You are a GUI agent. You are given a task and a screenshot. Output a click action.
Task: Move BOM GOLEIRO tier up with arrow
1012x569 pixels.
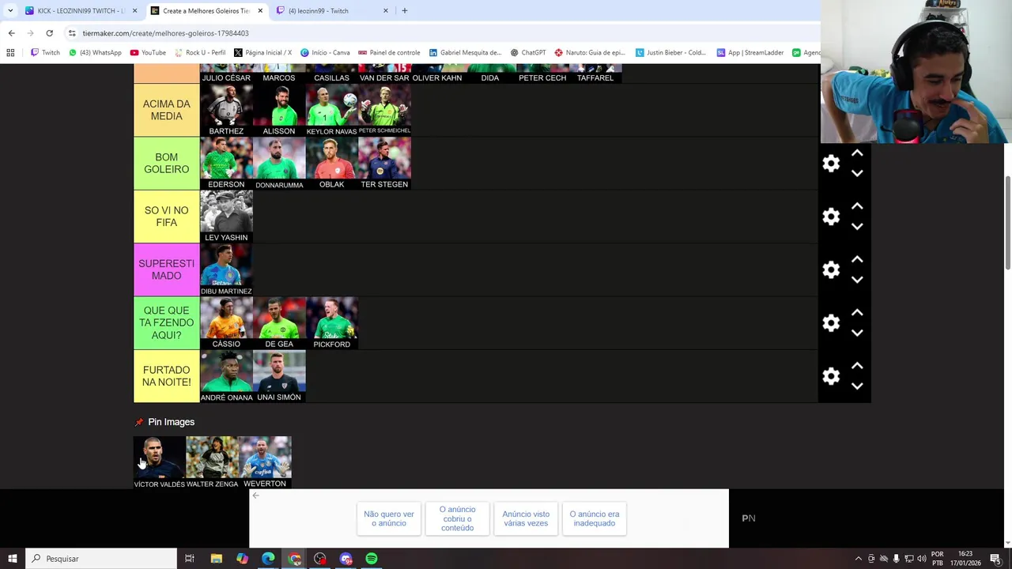point(857,153)
